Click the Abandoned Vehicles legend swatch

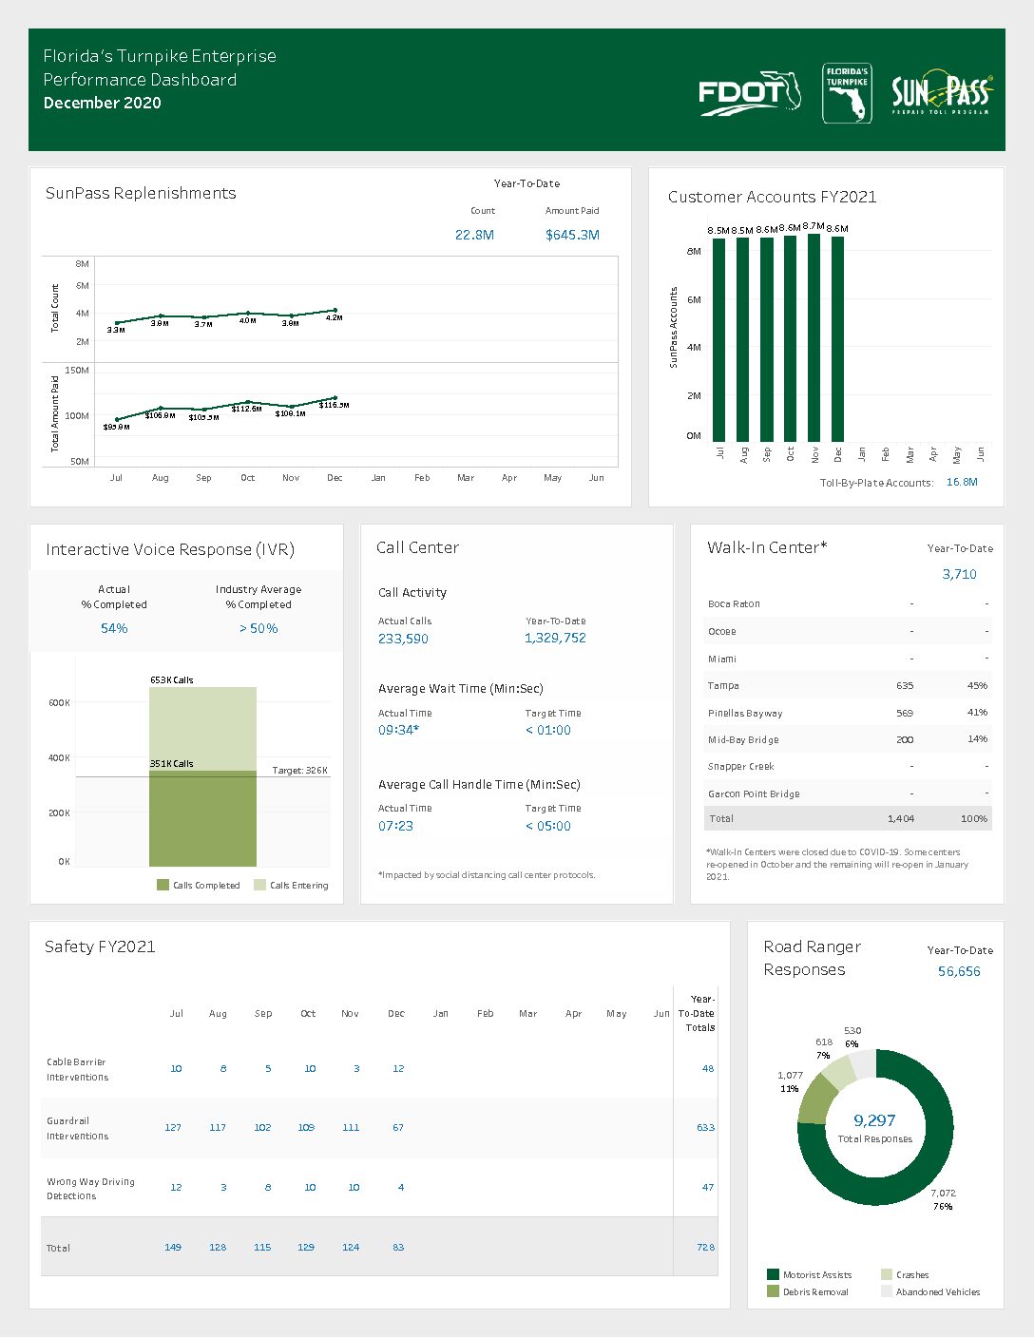coord(887,1291)
